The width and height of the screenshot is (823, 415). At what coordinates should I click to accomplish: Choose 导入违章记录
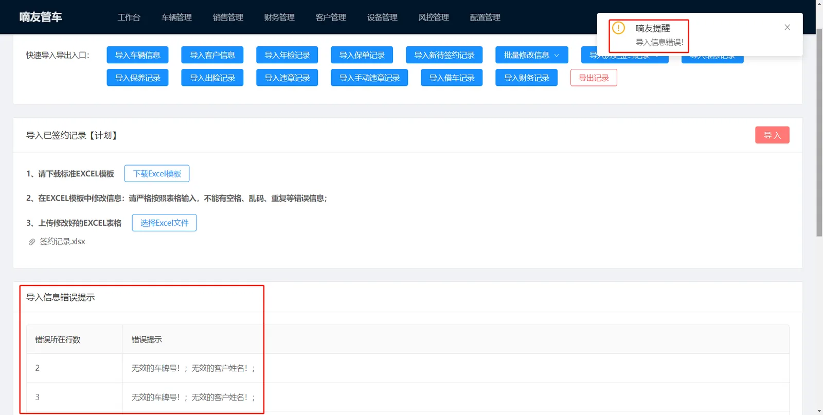click(287, 78)
